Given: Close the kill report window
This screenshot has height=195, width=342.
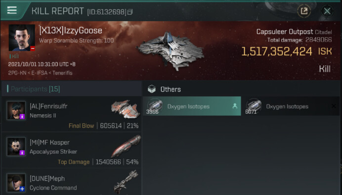Looking at the screenshot, I should tap(327, 11).
